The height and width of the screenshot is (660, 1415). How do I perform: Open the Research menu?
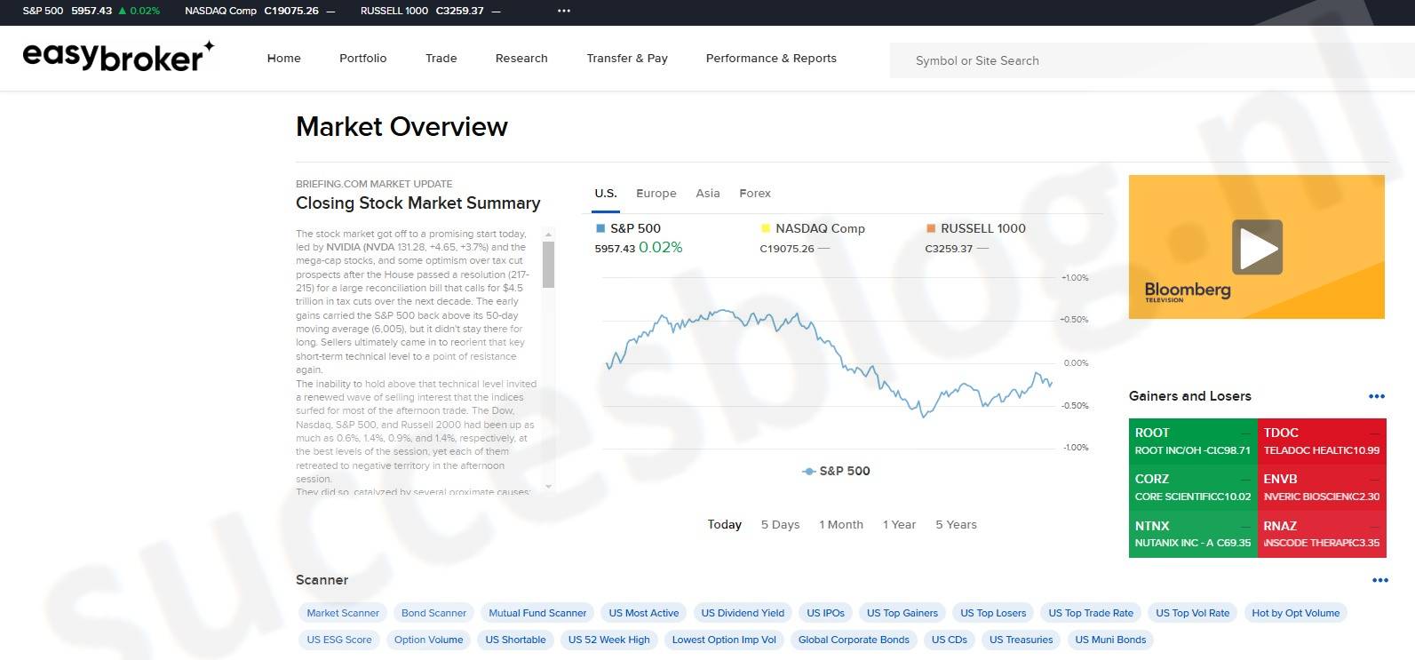pyautogui.click(x=521, y=59)
